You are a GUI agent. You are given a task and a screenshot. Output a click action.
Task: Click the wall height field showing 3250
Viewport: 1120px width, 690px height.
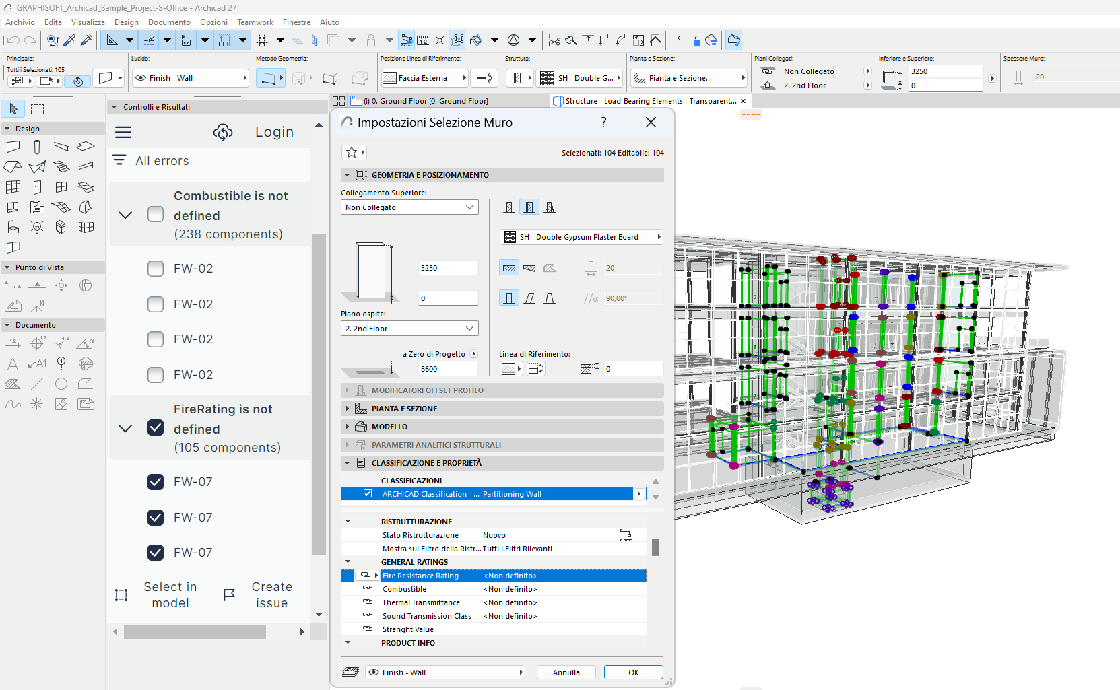tap(448, 268)
